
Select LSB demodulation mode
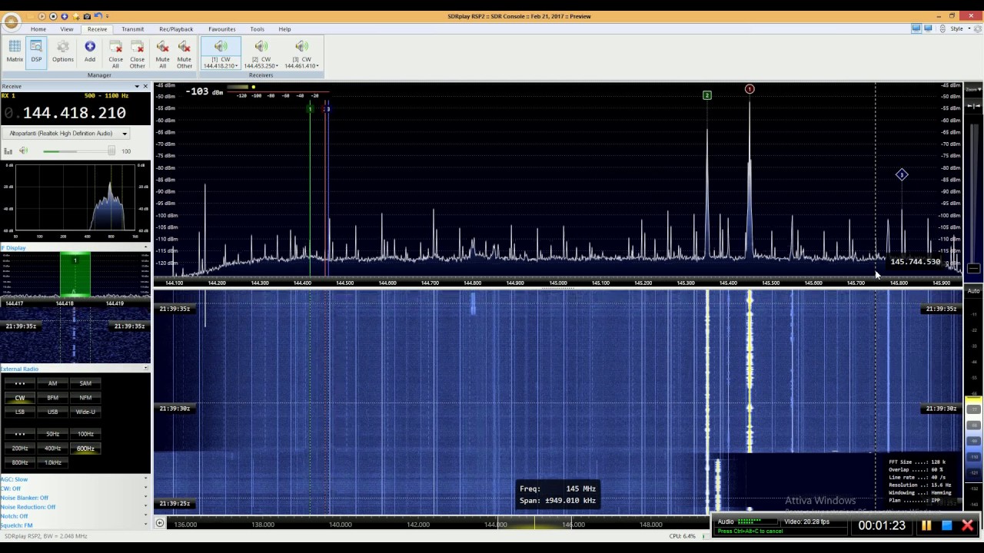pos(20,412)
